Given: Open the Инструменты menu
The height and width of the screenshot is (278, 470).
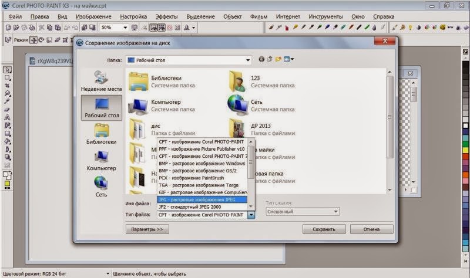Looking at the screenshot, I should click(x=325, y=16).
